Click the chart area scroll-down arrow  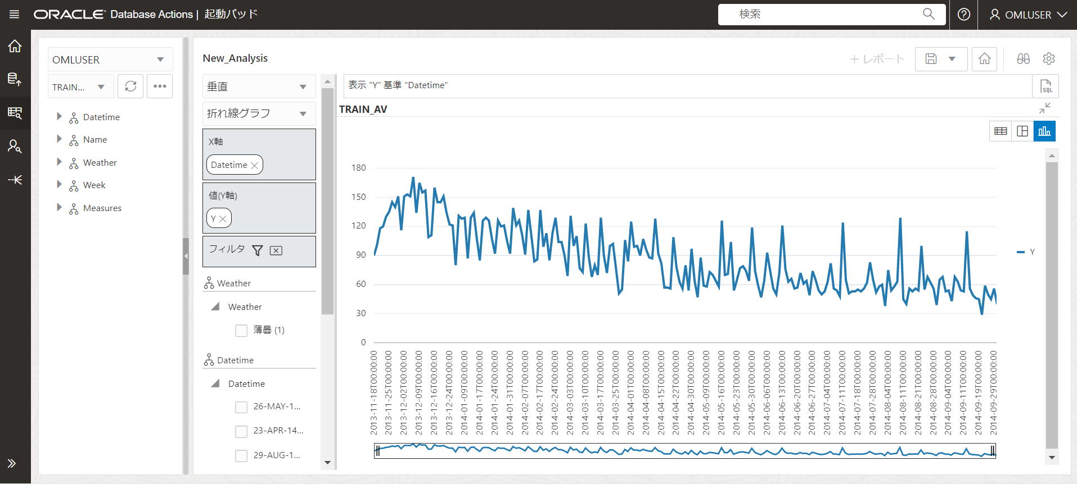tap(1052, 458)
